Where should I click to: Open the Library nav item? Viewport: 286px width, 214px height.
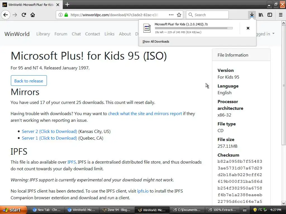tap(43, 34)
